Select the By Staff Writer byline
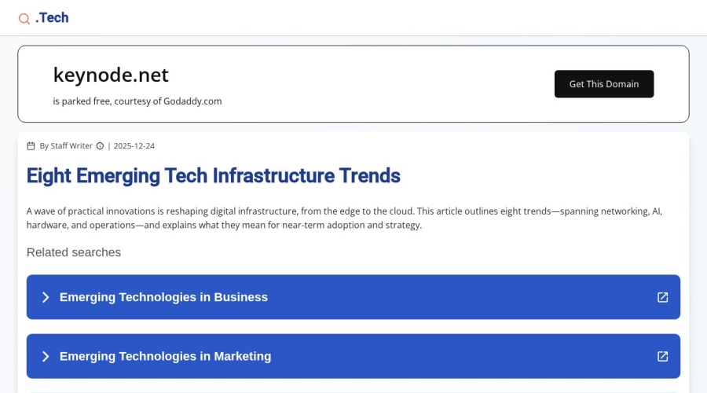This screenshot has height=393, width=707. coord(66,145)
